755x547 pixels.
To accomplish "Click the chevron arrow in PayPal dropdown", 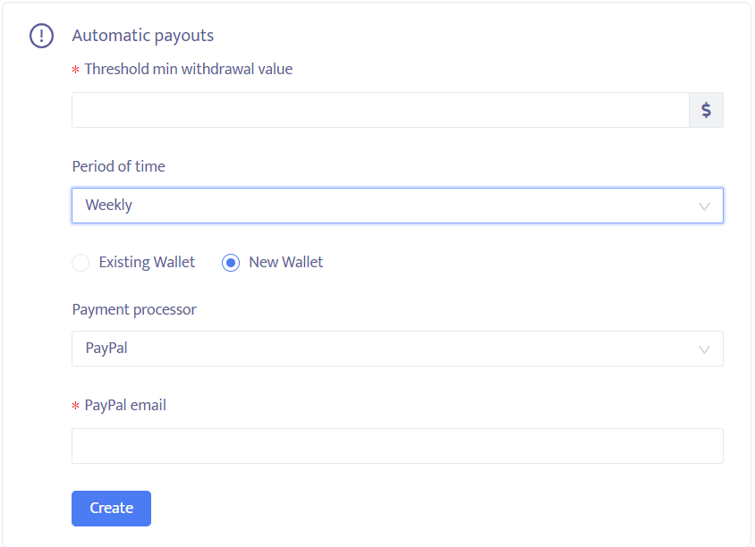I will pos(704,349).
